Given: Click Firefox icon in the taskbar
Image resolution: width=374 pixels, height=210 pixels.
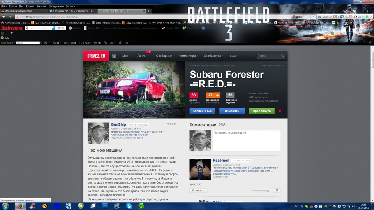Looking at the screenshot, I should pyautogui.click(x=20, y=206).
